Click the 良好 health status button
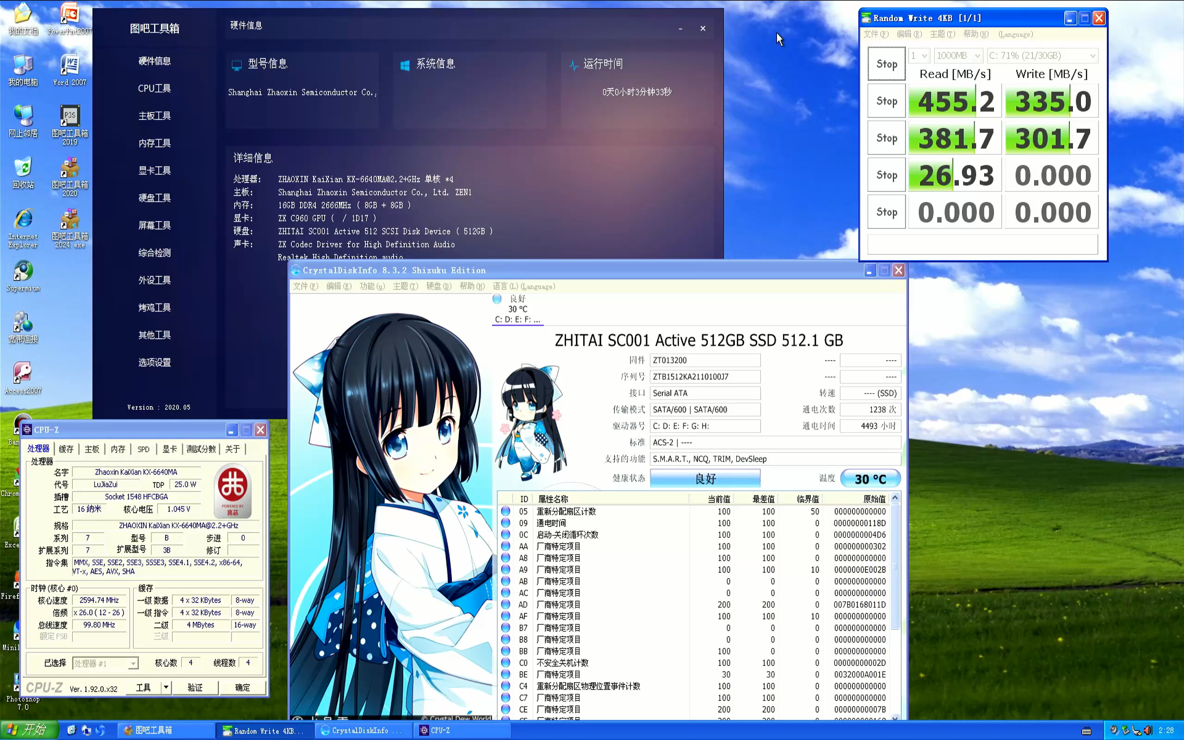This screenshot has width=1184, height=740. (705, 478)
